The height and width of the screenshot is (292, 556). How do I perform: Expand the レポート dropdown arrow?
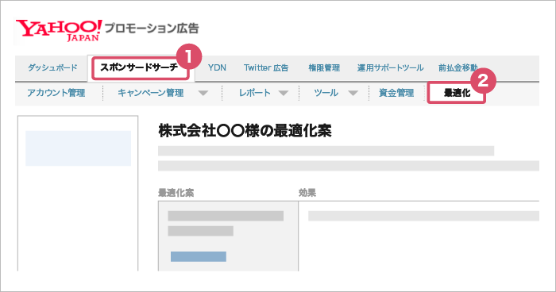[284, 93]
